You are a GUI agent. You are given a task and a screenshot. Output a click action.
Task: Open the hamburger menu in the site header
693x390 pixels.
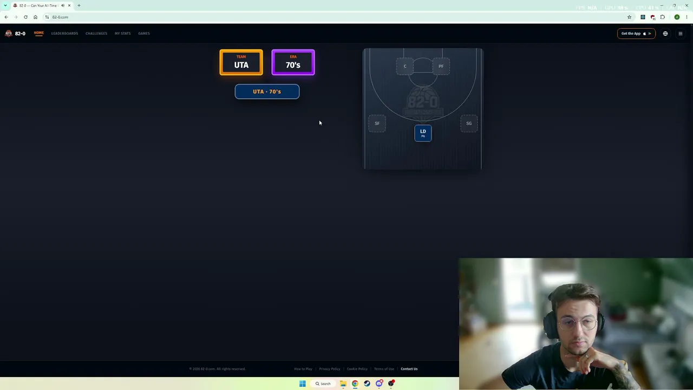681,34
